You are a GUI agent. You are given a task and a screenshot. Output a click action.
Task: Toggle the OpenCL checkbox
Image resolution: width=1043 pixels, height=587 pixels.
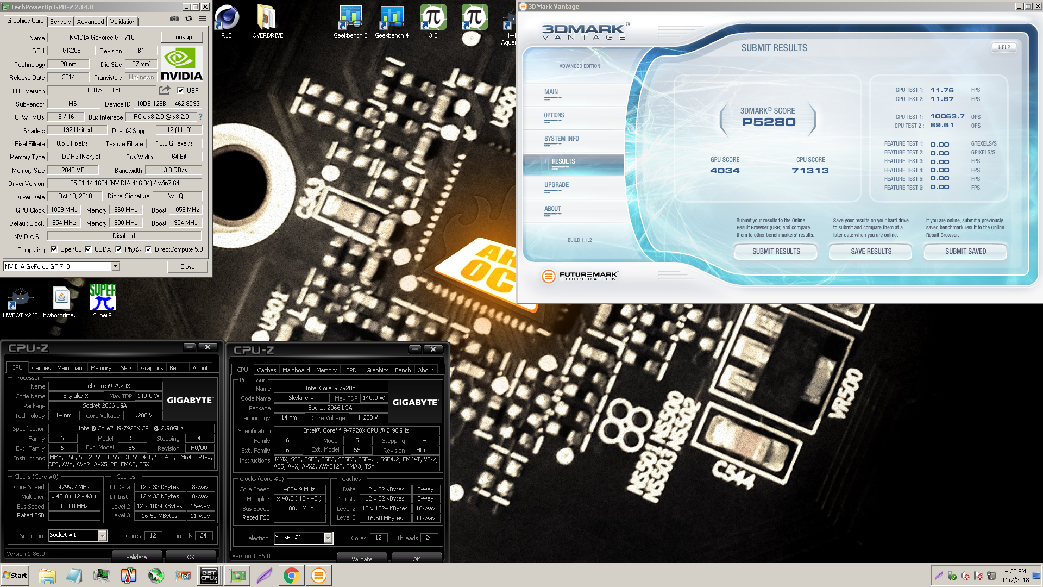54,249
